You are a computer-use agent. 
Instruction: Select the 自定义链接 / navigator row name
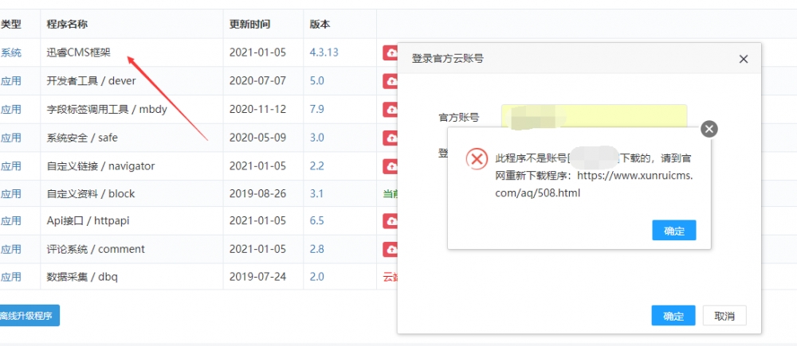coord(100,166)
